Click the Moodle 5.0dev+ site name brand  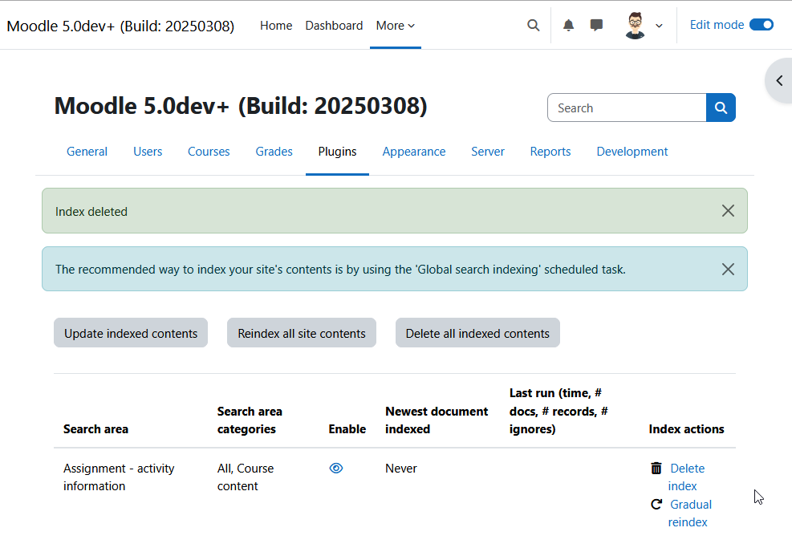point(120,26)
